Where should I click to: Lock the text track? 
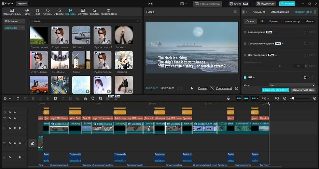(x=10, y=118)
